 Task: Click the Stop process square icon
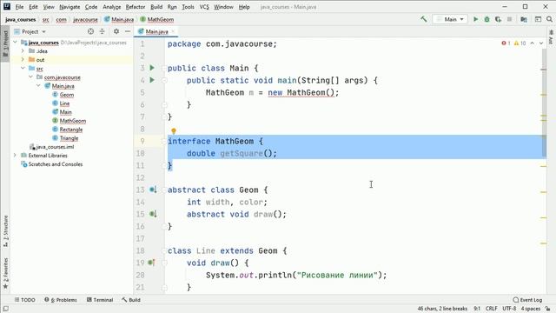[510, 19]
